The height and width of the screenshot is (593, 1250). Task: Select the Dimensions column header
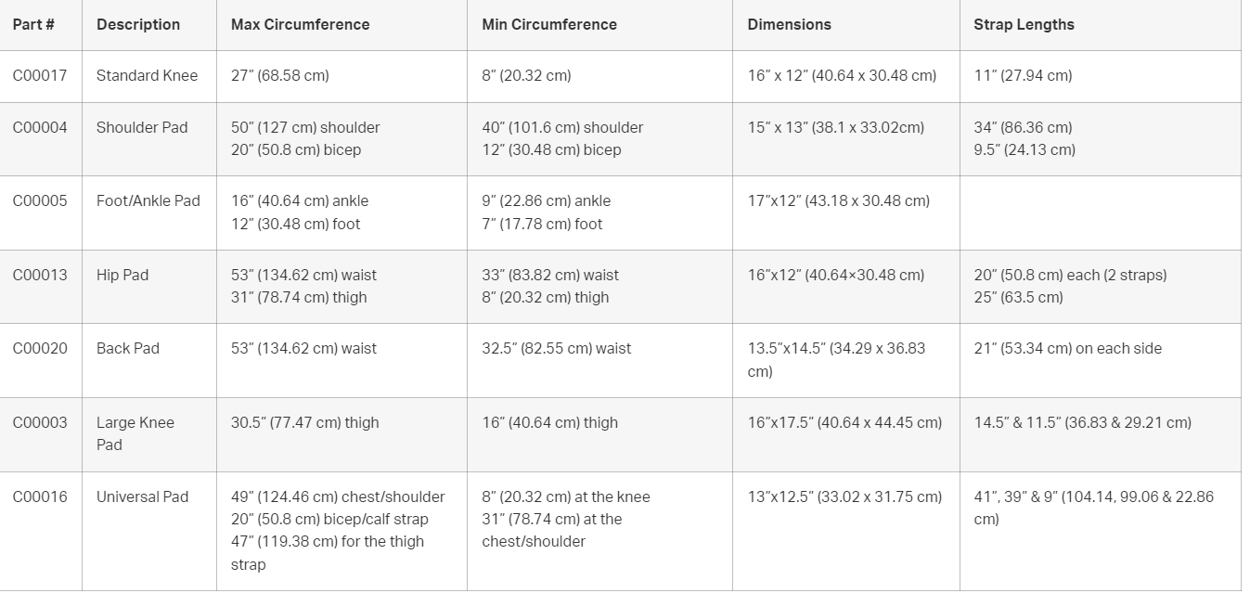[846, 25]
